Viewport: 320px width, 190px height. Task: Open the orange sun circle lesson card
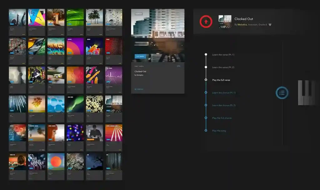(x=56, y=162)
